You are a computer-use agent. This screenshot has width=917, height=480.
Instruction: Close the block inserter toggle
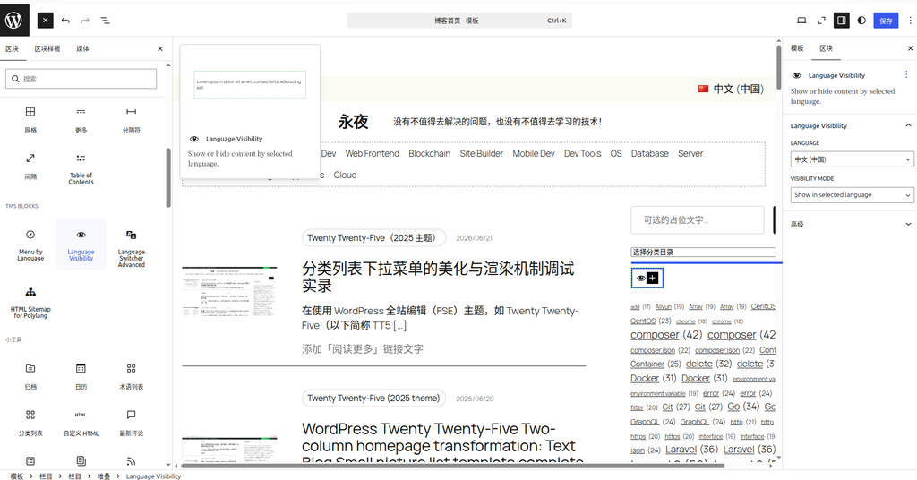45,21
